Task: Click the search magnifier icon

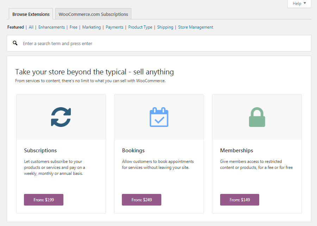Action: coord(14,43)
